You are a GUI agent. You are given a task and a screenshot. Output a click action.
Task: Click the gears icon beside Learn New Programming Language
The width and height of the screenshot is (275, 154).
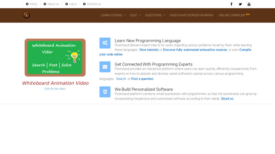pos(105,43)
